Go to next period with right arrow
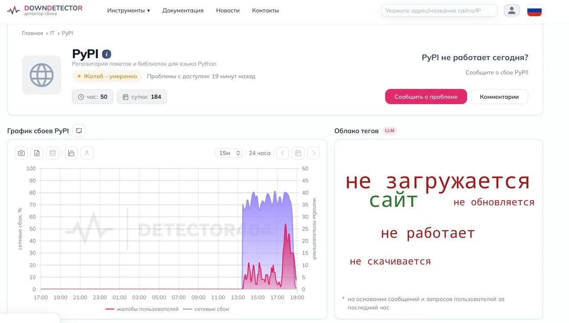 pos(313,153)
